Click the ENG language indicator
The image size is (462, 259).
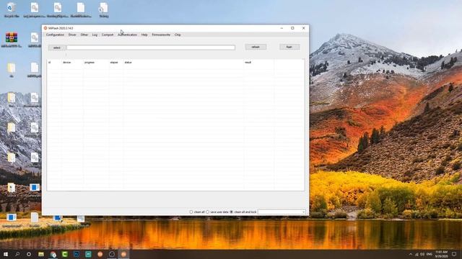click(430, 254)
